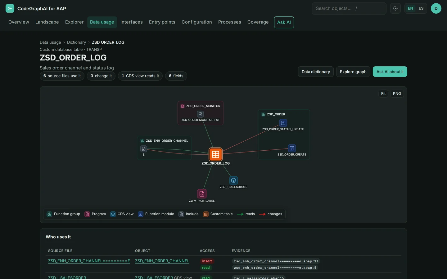Open the Configuration tab
This screenshot has height=279, width=447.
[x=197, y=22]
